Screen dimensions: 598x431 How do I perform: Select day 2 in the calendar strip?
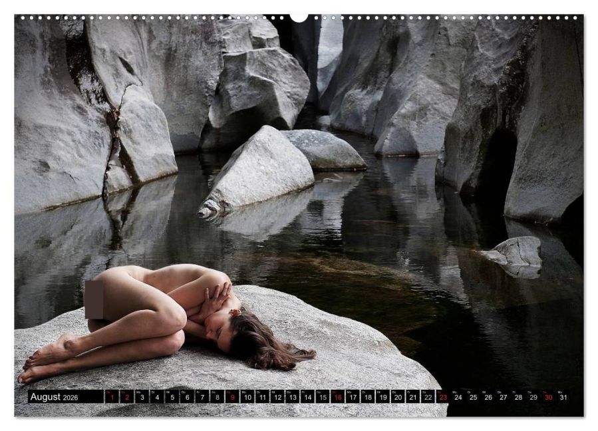coord(127,396)
